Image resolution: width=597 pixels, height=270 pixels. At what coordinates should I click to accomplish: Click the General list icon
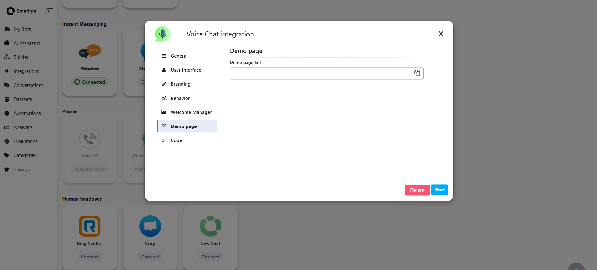[164, 56]
